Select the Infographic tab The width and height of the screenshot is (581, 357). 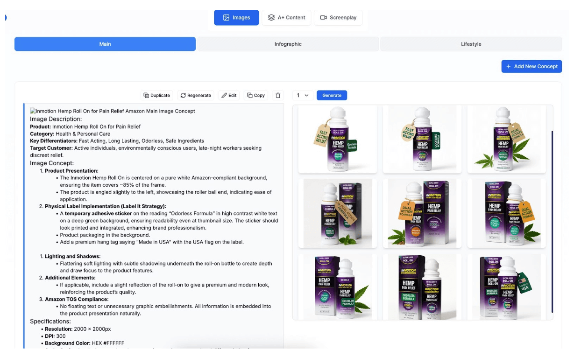click(x=288, y=44)
